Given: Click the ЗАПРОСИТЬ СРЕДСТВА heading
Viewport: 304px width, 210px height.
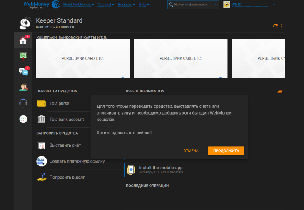Looking at the screenshot, I should click(x=57, y=133).
